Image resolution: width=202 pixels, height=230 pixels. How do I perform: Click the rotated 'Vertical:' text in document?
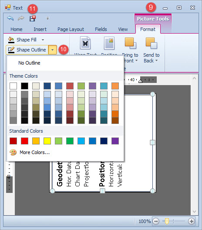pos(120,175)
